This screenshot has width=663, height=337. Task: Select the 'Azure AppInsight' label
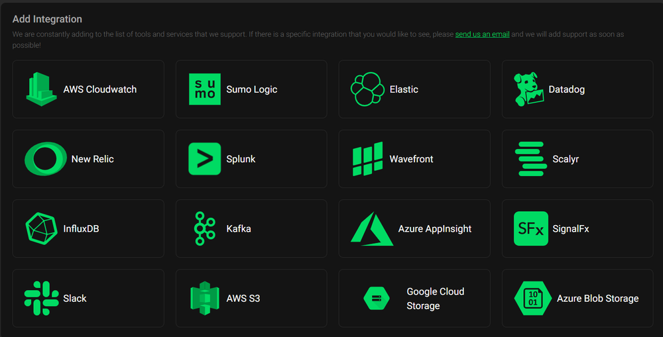[435, 228]
